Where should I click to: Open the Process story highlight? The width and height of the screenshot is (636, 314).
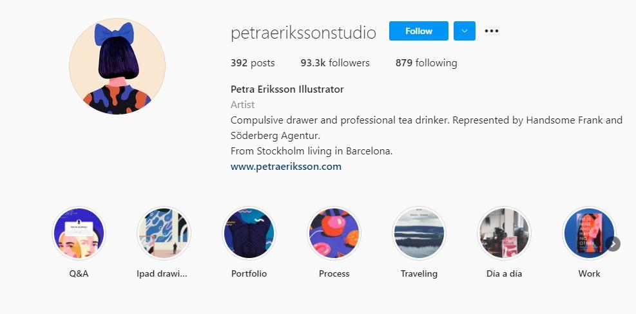click(334, 233)
